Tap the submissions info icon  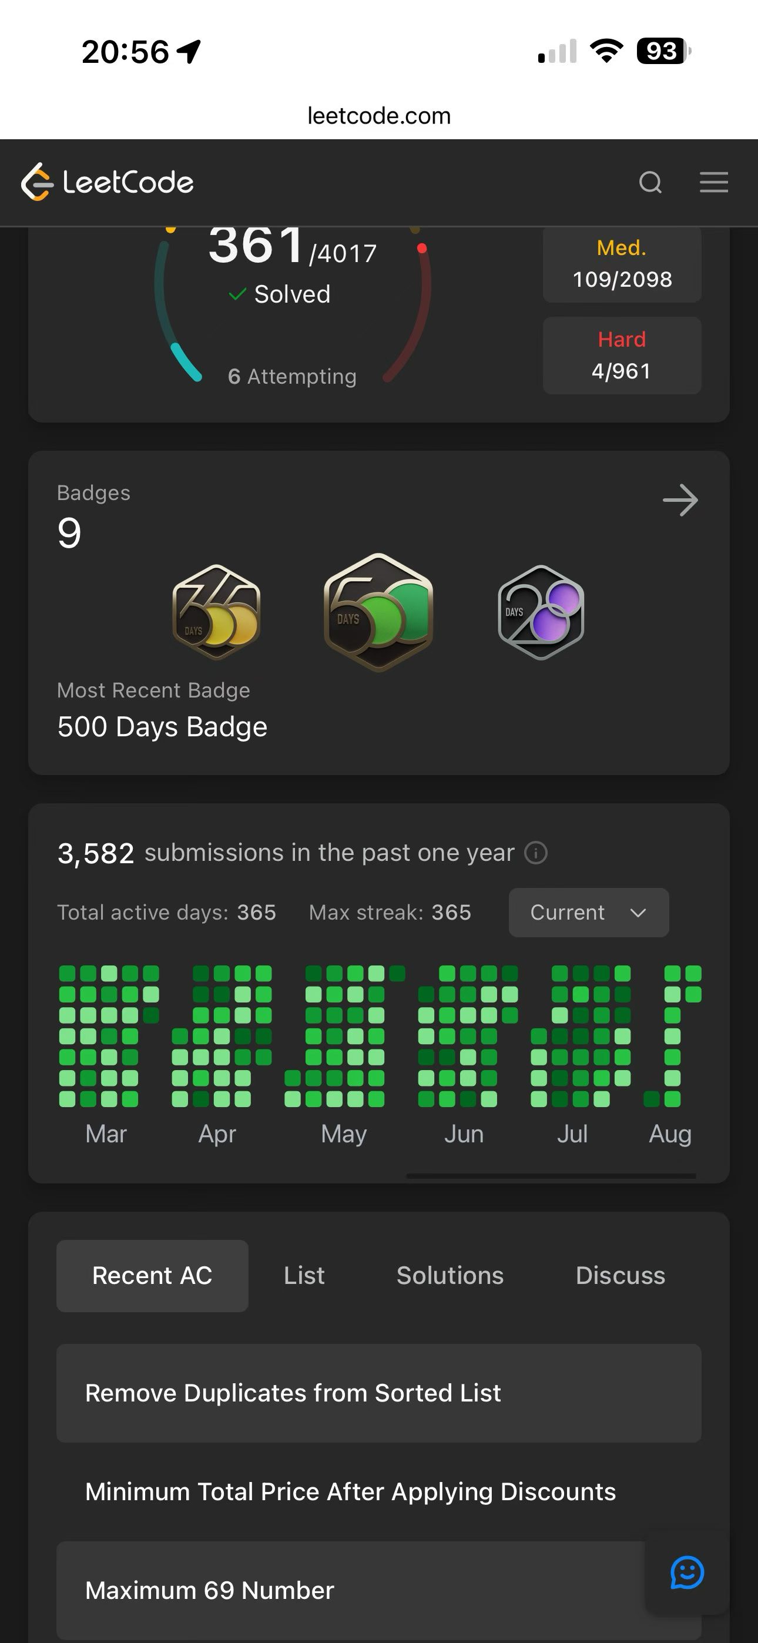(x=535, y=853)
